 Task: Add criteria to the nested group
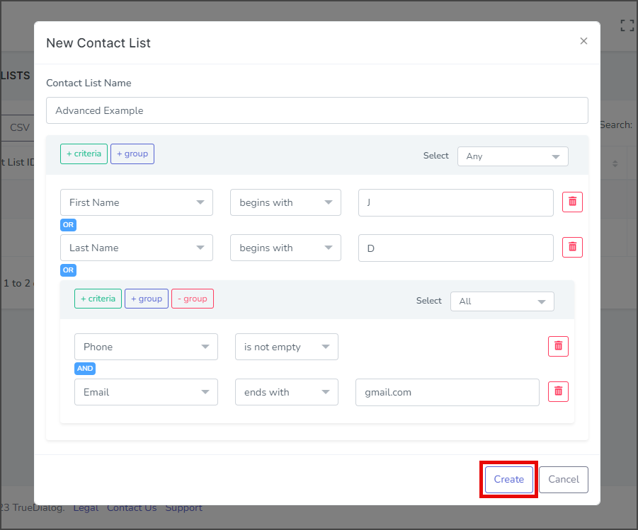coord(98,299)
